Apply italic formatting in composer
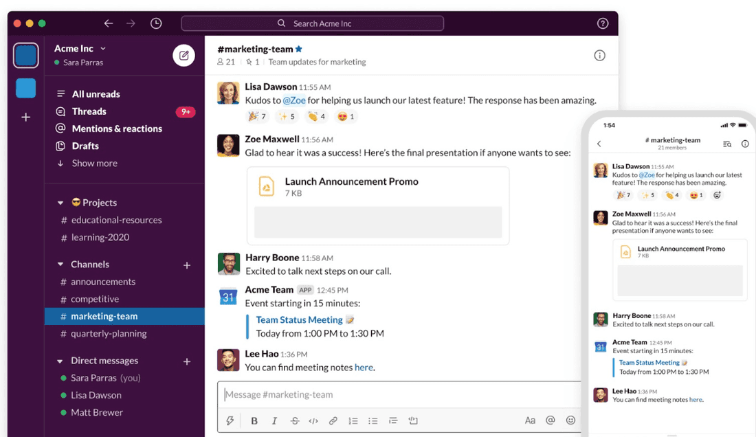 274,421
